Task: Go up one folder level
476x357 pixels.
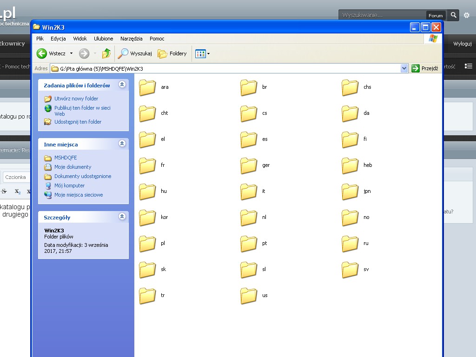Action: [106, 53]
